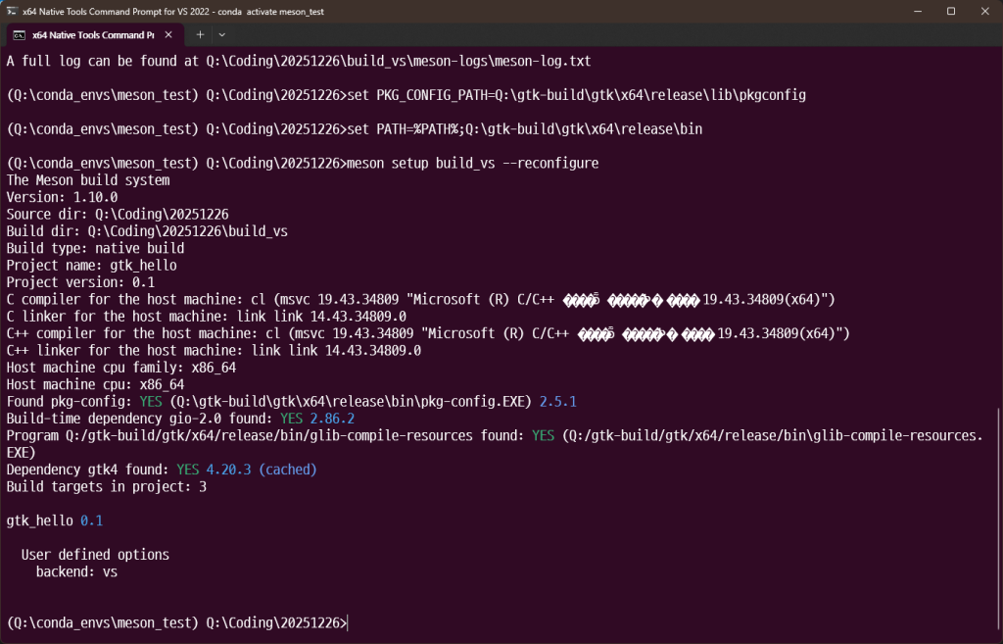The height and width of the screenshot is (644, 1003).
Task: Click the pkg-config version 2.5.1 text
Action: [x=558, y=402]
